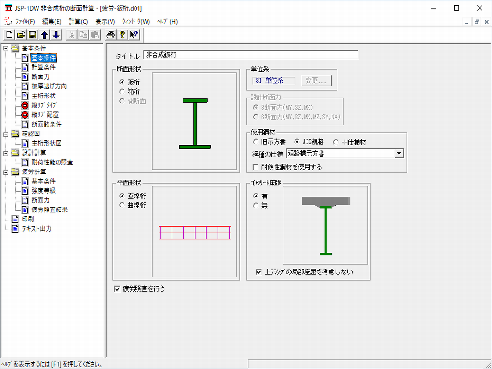The width and height of the screenshot is (492, 369).
Task: Click the タイトル text input field
Action: tap(250, 55)
